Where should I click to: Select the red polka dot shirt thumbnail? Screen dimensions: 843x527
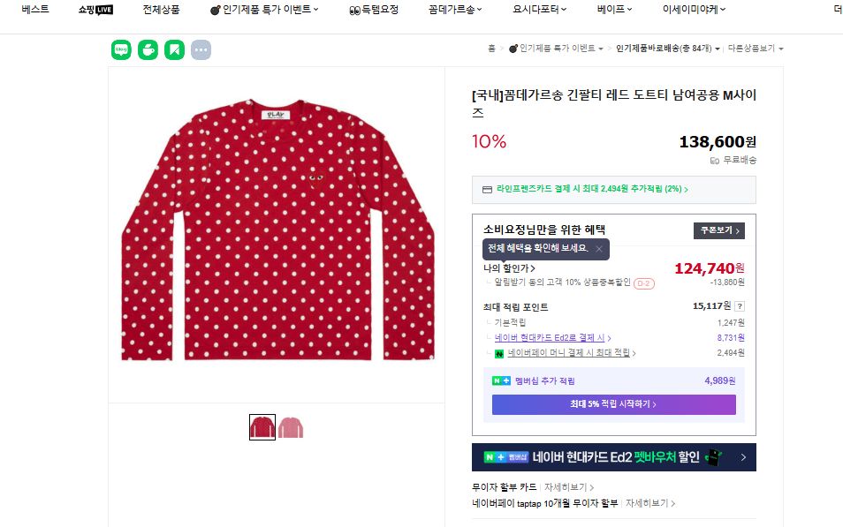[261, 426]
